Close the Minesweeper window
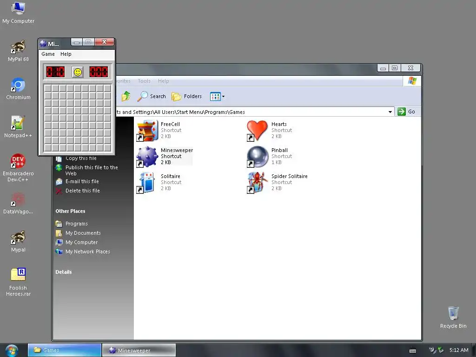 [x=104, y=42]
